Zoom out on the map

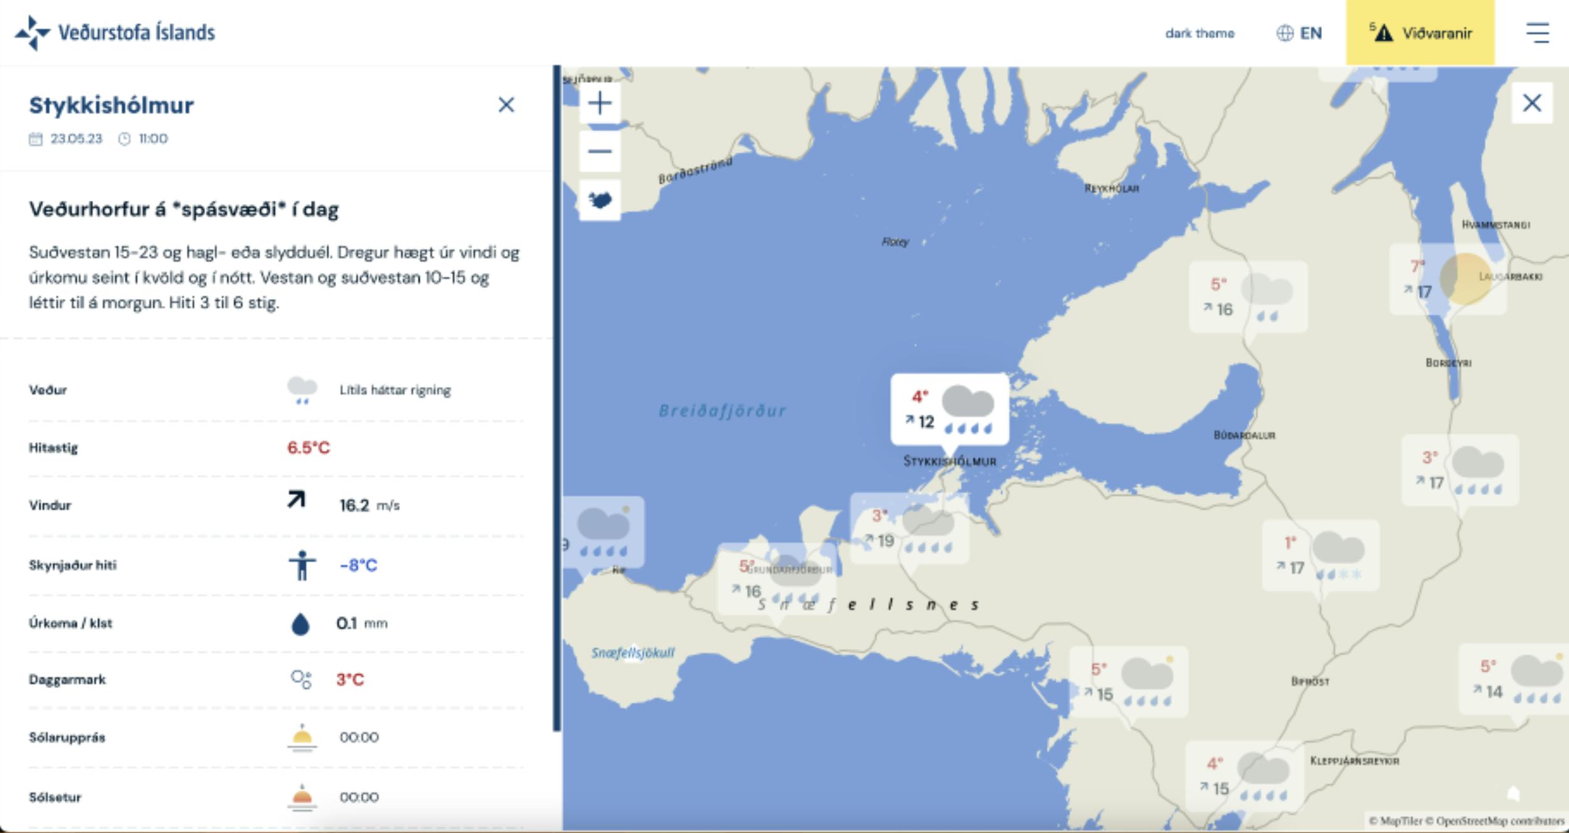click(600, 151)
